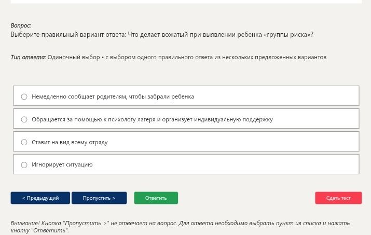Click the "Тип ответа:" label
Viewport: 371px width, 235px height.
pyautogui.click(x=29, y=57)
